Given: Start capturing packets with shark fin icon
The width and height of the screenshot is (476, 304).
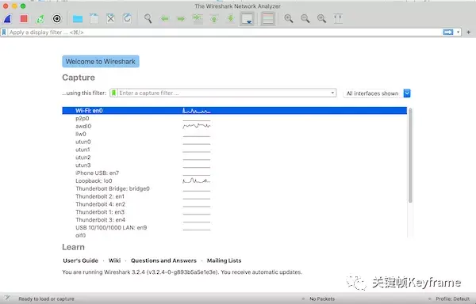Looking at the screenshot, I should coord(8,19).
